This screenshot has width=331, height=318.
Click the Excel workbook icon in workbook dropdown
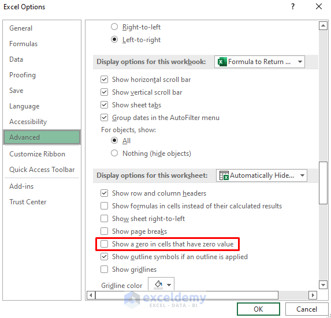tap(222, 62)
